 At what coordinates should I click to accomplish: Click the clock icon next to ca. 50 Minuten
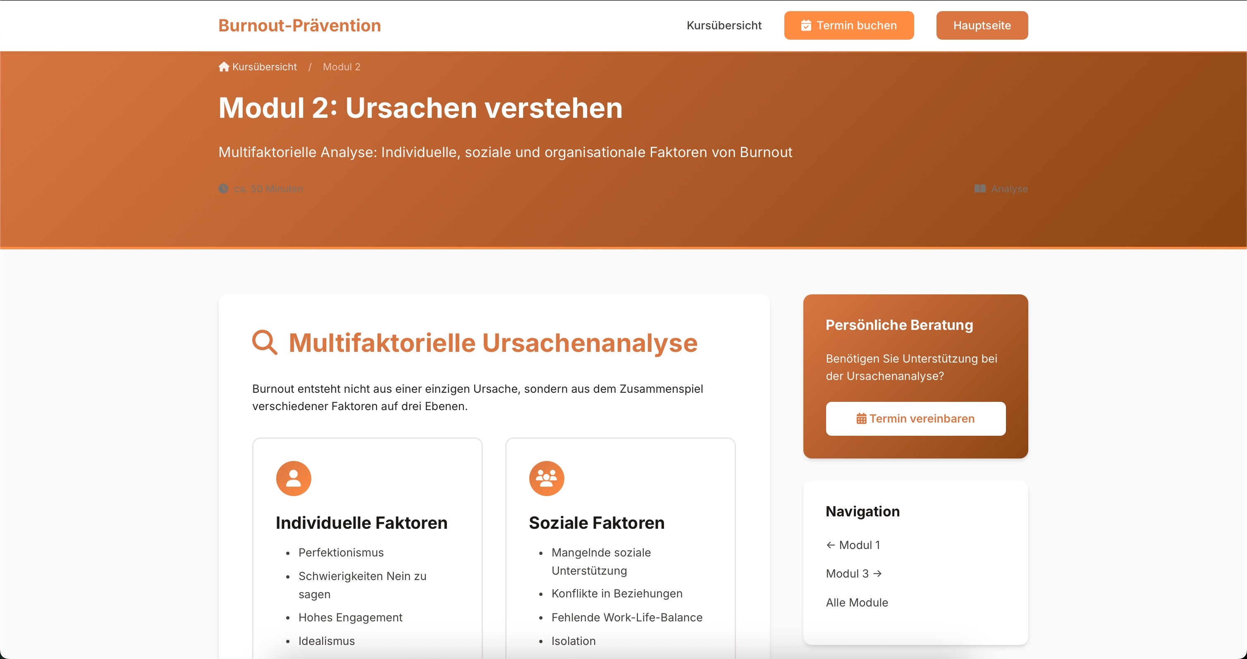(223, 189)
